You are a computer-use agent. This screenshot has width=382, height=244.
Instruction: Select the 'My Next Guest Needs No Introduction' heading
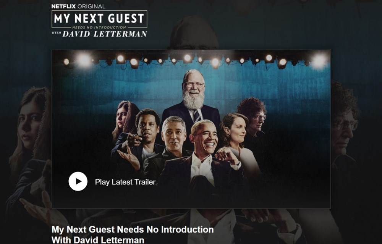point(133,229)
